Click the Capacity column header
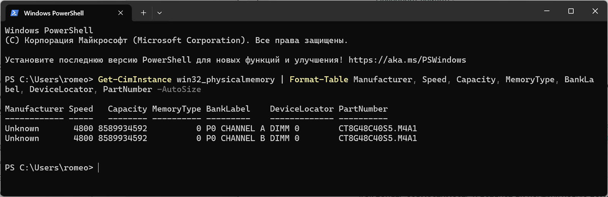Screen dimensions: 608x197 127,109
